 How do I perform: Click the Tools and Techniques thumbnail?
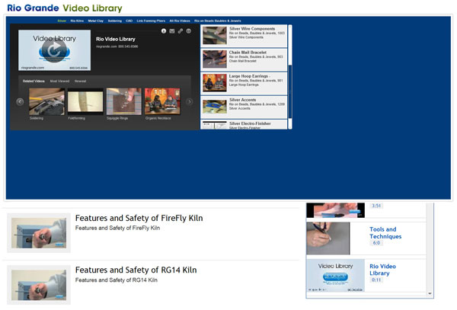click(328, 238)
